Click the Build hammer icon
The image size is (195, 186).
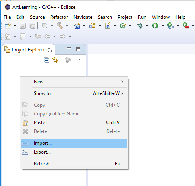[x=60, y=26]
